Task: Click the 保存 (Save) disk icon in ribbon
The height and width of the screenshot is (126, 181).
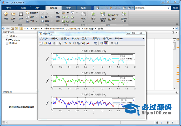Action: pyautogui.click(x=21, y=14)
